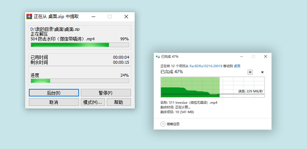Click 剩余时间: 正在计算... text

point(175,107)
